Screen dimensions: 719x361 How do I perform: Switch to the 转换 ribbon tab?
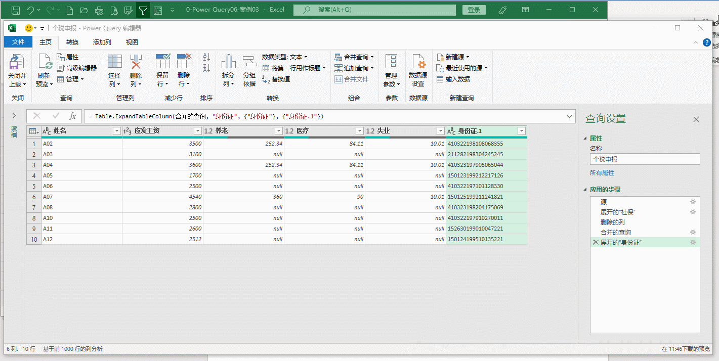[72, 42]
